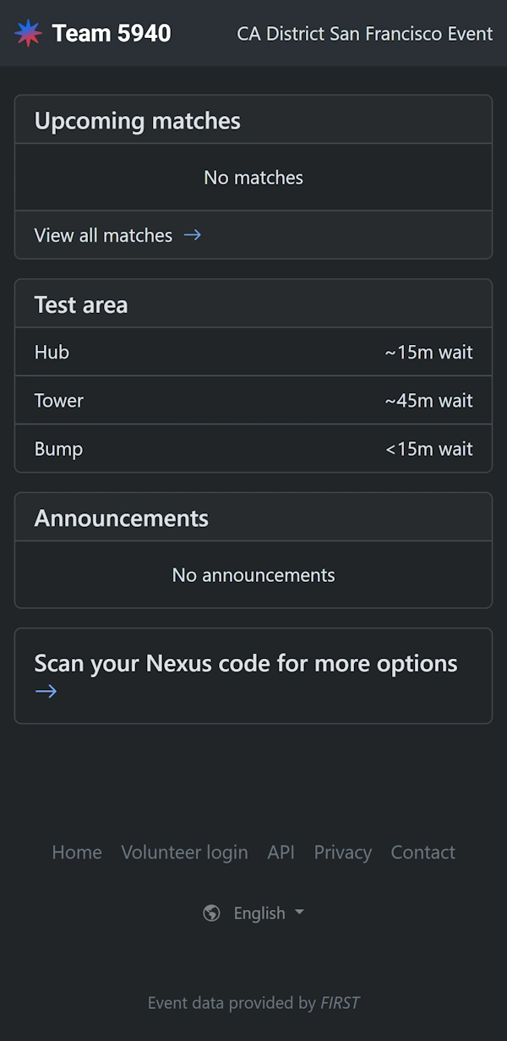
Task: Select the Tower test area row
Action: tap(253, 400)
